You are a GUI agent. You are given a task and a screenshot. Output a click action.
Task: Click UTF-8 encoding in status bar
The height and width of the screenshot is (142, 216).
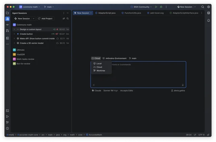(201, 135)
